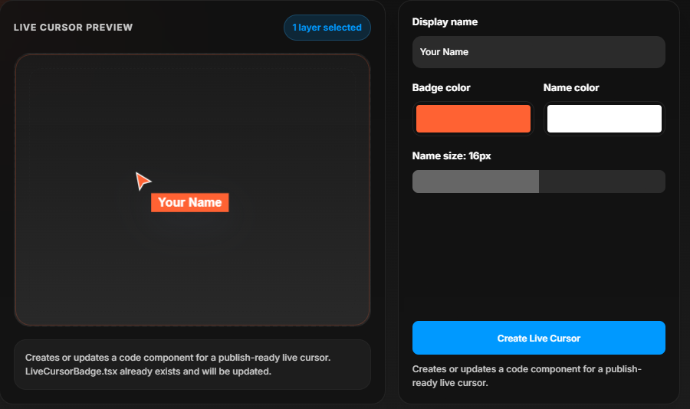Open the Name color white swatch

pos(603,119)
